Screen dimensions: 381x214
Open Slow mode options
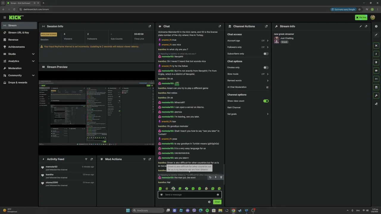[248, 74]
